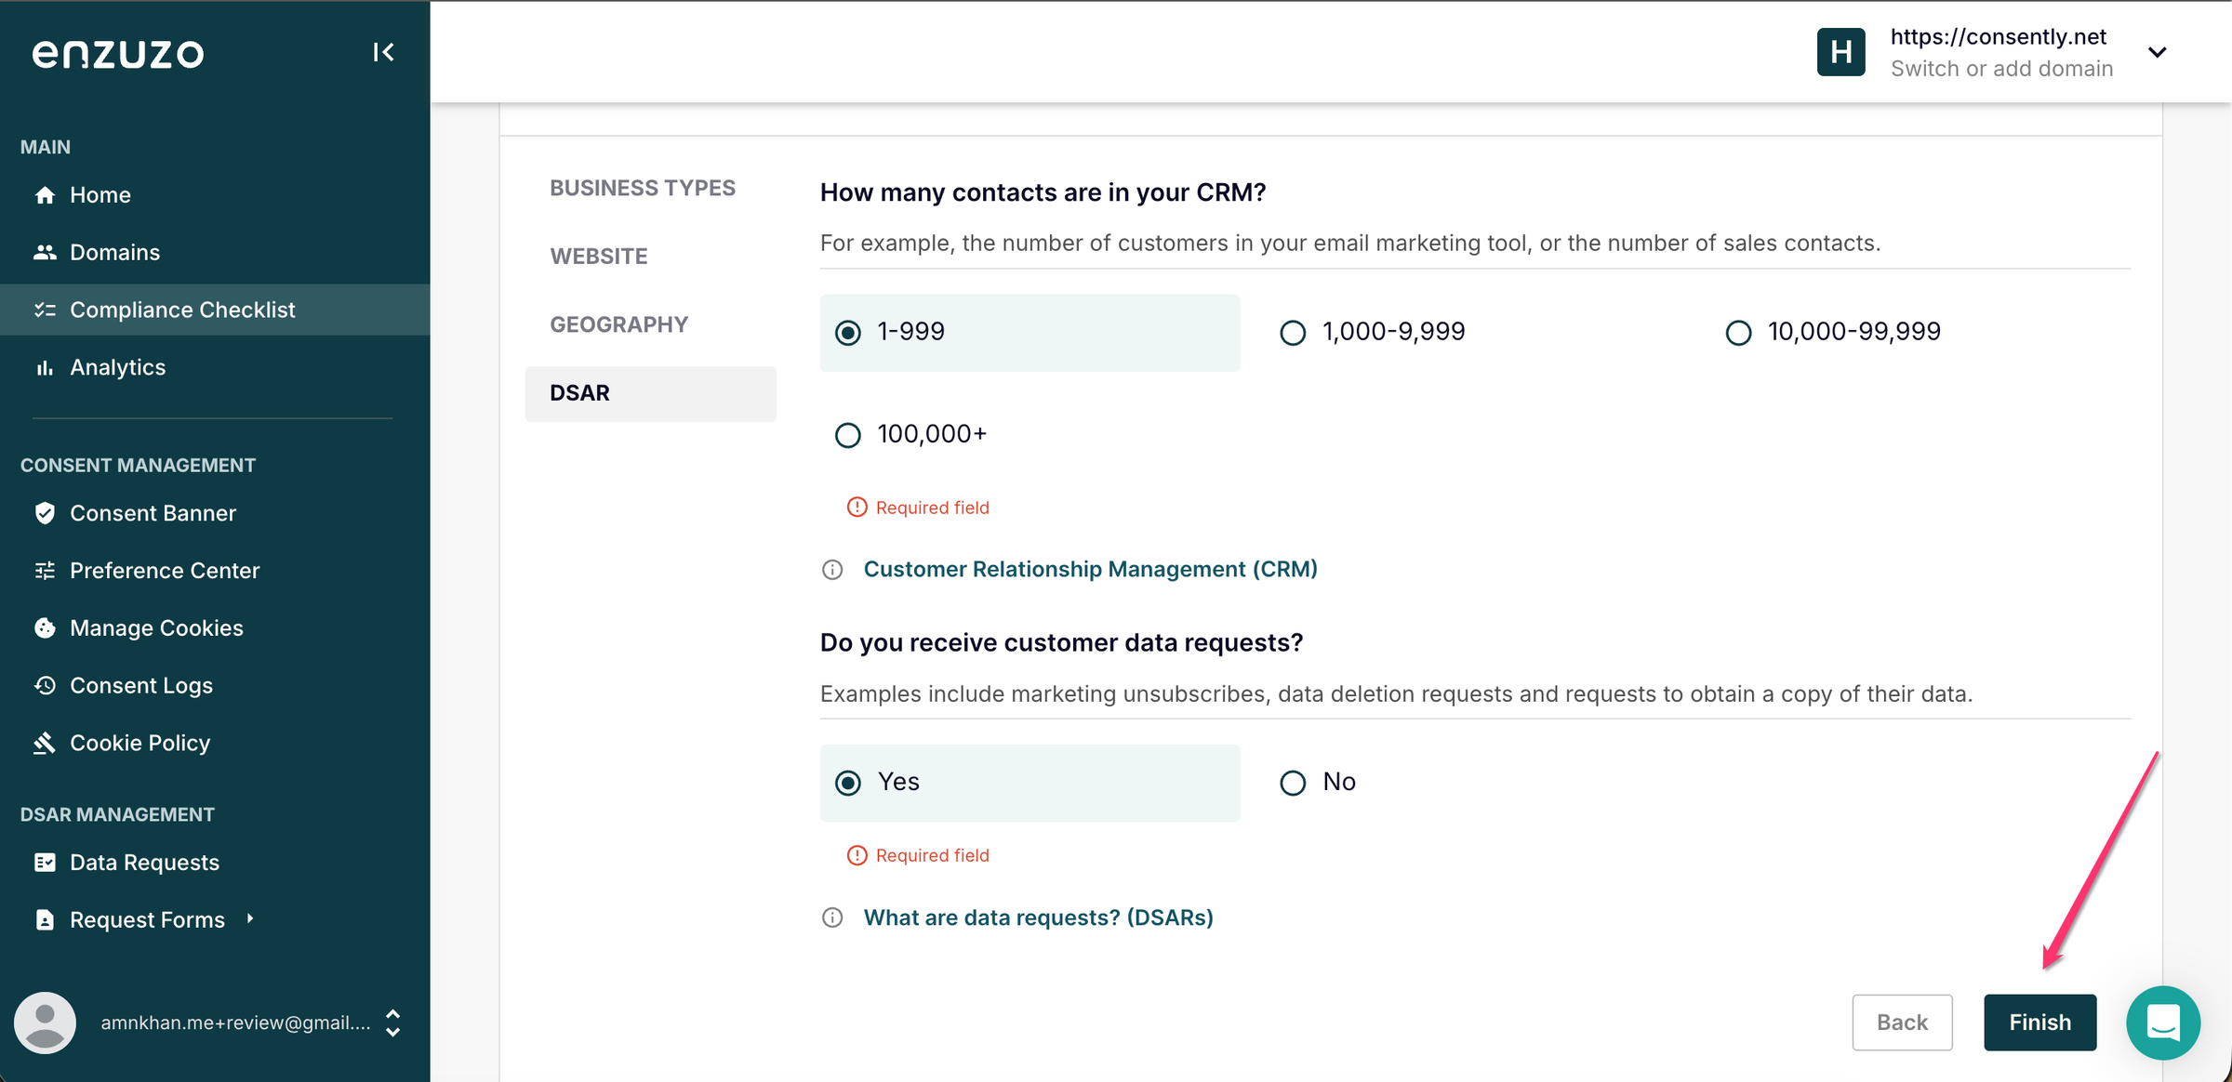Expand the account menu up-down chevron

tap(392, 1023)
